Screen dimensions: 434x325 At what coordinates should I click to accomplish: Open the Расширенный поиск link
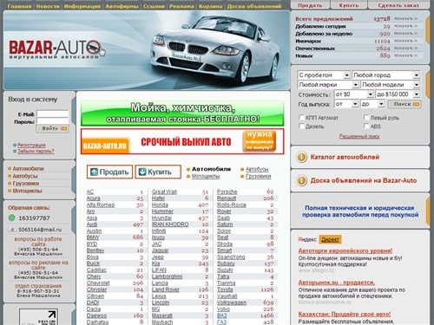pyautogui.click(x=359, y=136)
